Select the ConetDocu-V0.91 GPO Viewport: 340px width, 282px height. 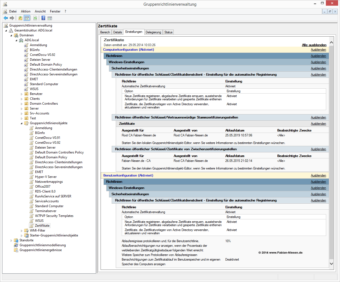[48, 138]
